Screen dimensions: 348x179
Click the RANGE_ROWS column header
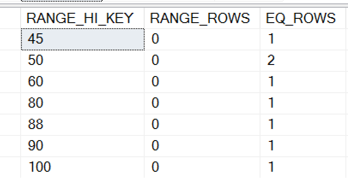pos(202,18)
